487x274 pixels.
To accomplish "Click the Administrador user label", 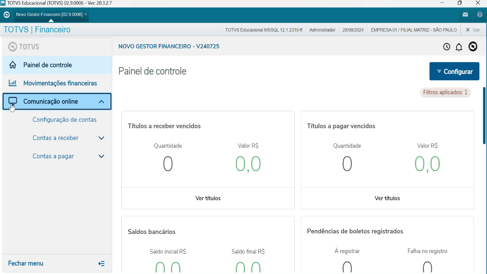I will pos(323,30).
